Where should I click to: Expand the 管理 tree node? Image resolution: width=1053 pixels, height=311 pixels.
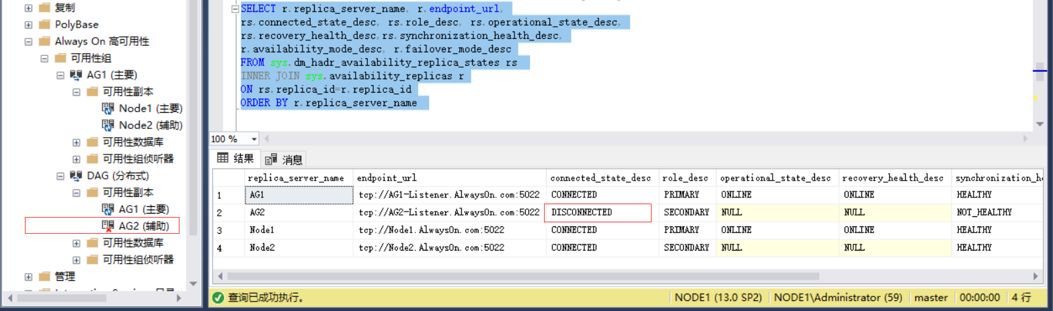pyautogui.click(x=28, y=277)
